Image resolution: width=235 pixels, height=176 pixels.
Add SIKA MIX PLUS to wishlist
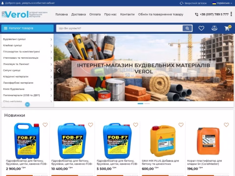181,125
